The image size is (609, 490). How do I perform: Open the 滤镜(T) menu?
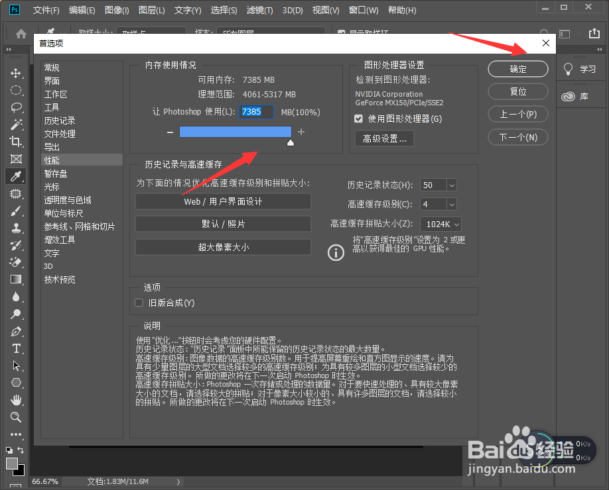click(259, 11)
